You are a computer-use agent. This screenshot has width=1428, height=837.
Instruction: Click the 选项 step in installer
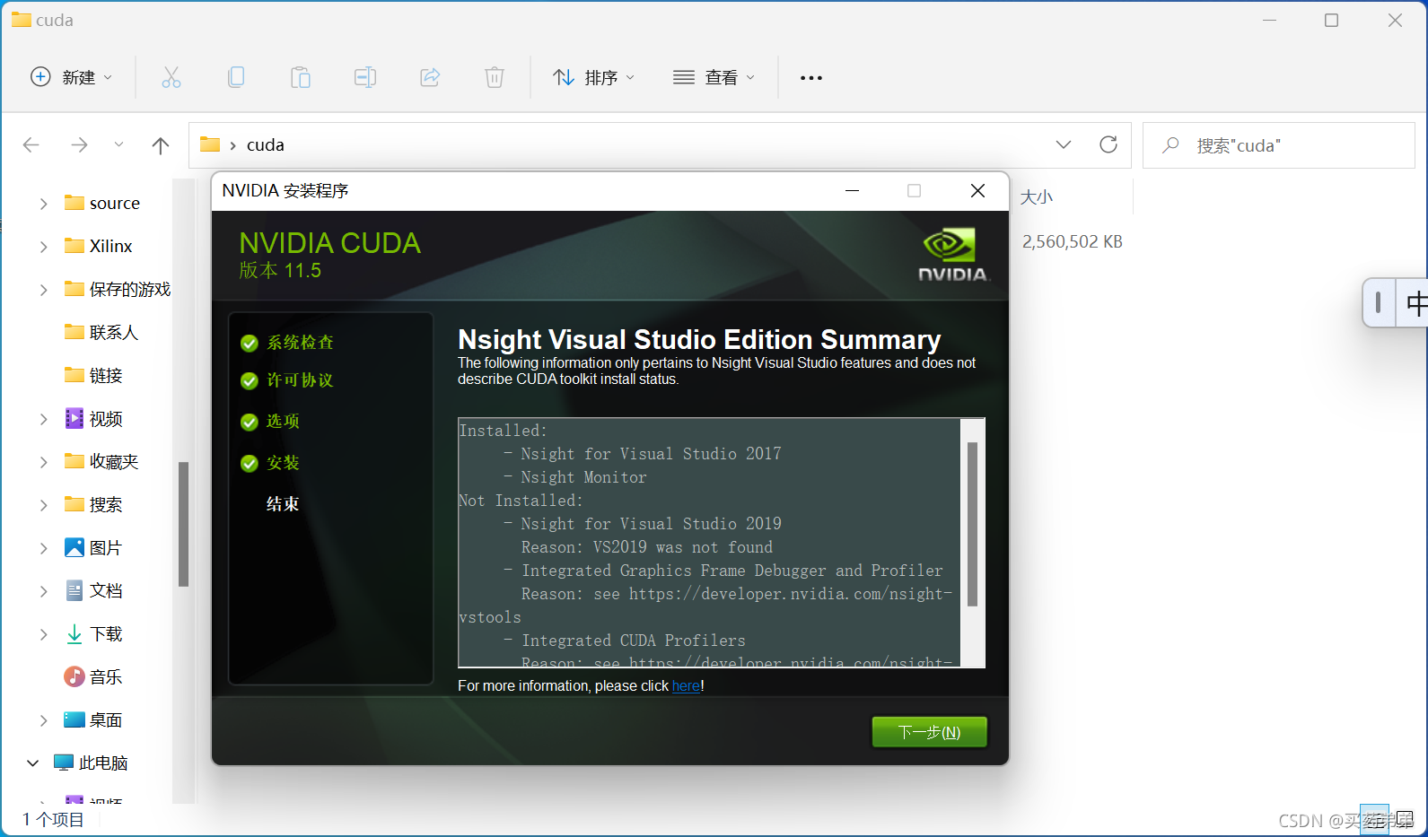click(283, 422)
